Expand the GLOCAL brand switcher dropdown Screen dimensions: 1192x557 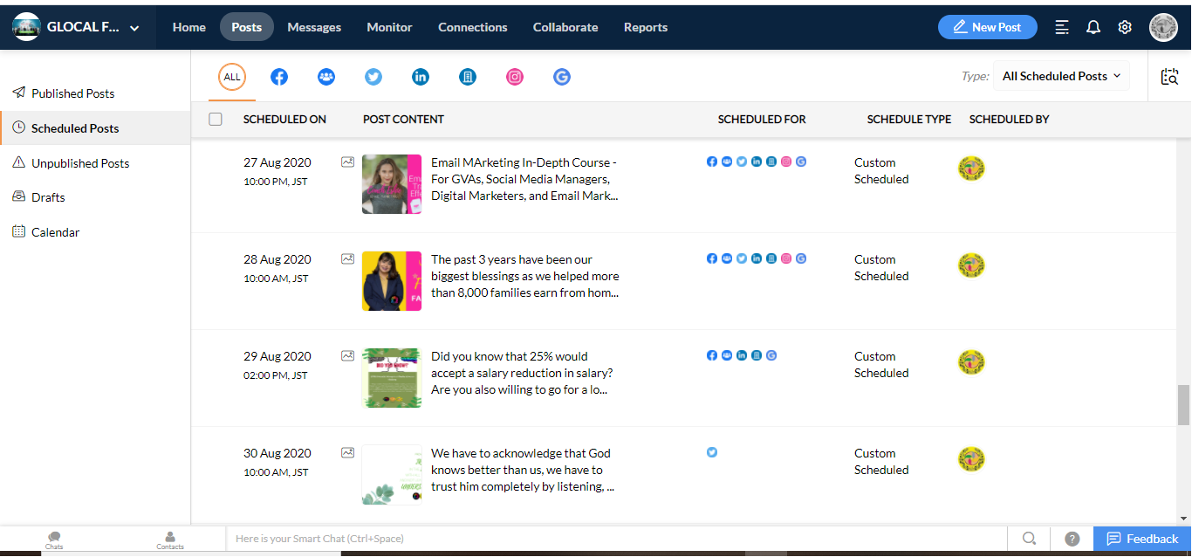pos(134,28)
